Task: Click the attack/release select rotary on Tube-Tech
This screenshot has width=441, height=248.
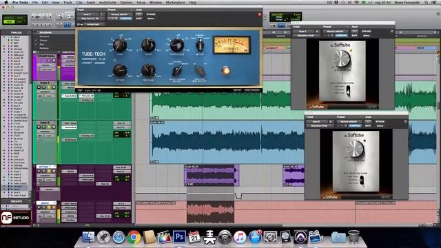Action: 177,71
